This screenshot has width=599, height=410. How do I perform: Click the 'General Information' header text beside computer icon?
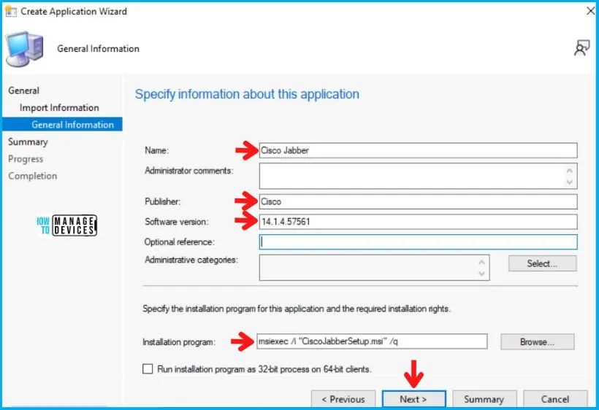click(98, 49)
